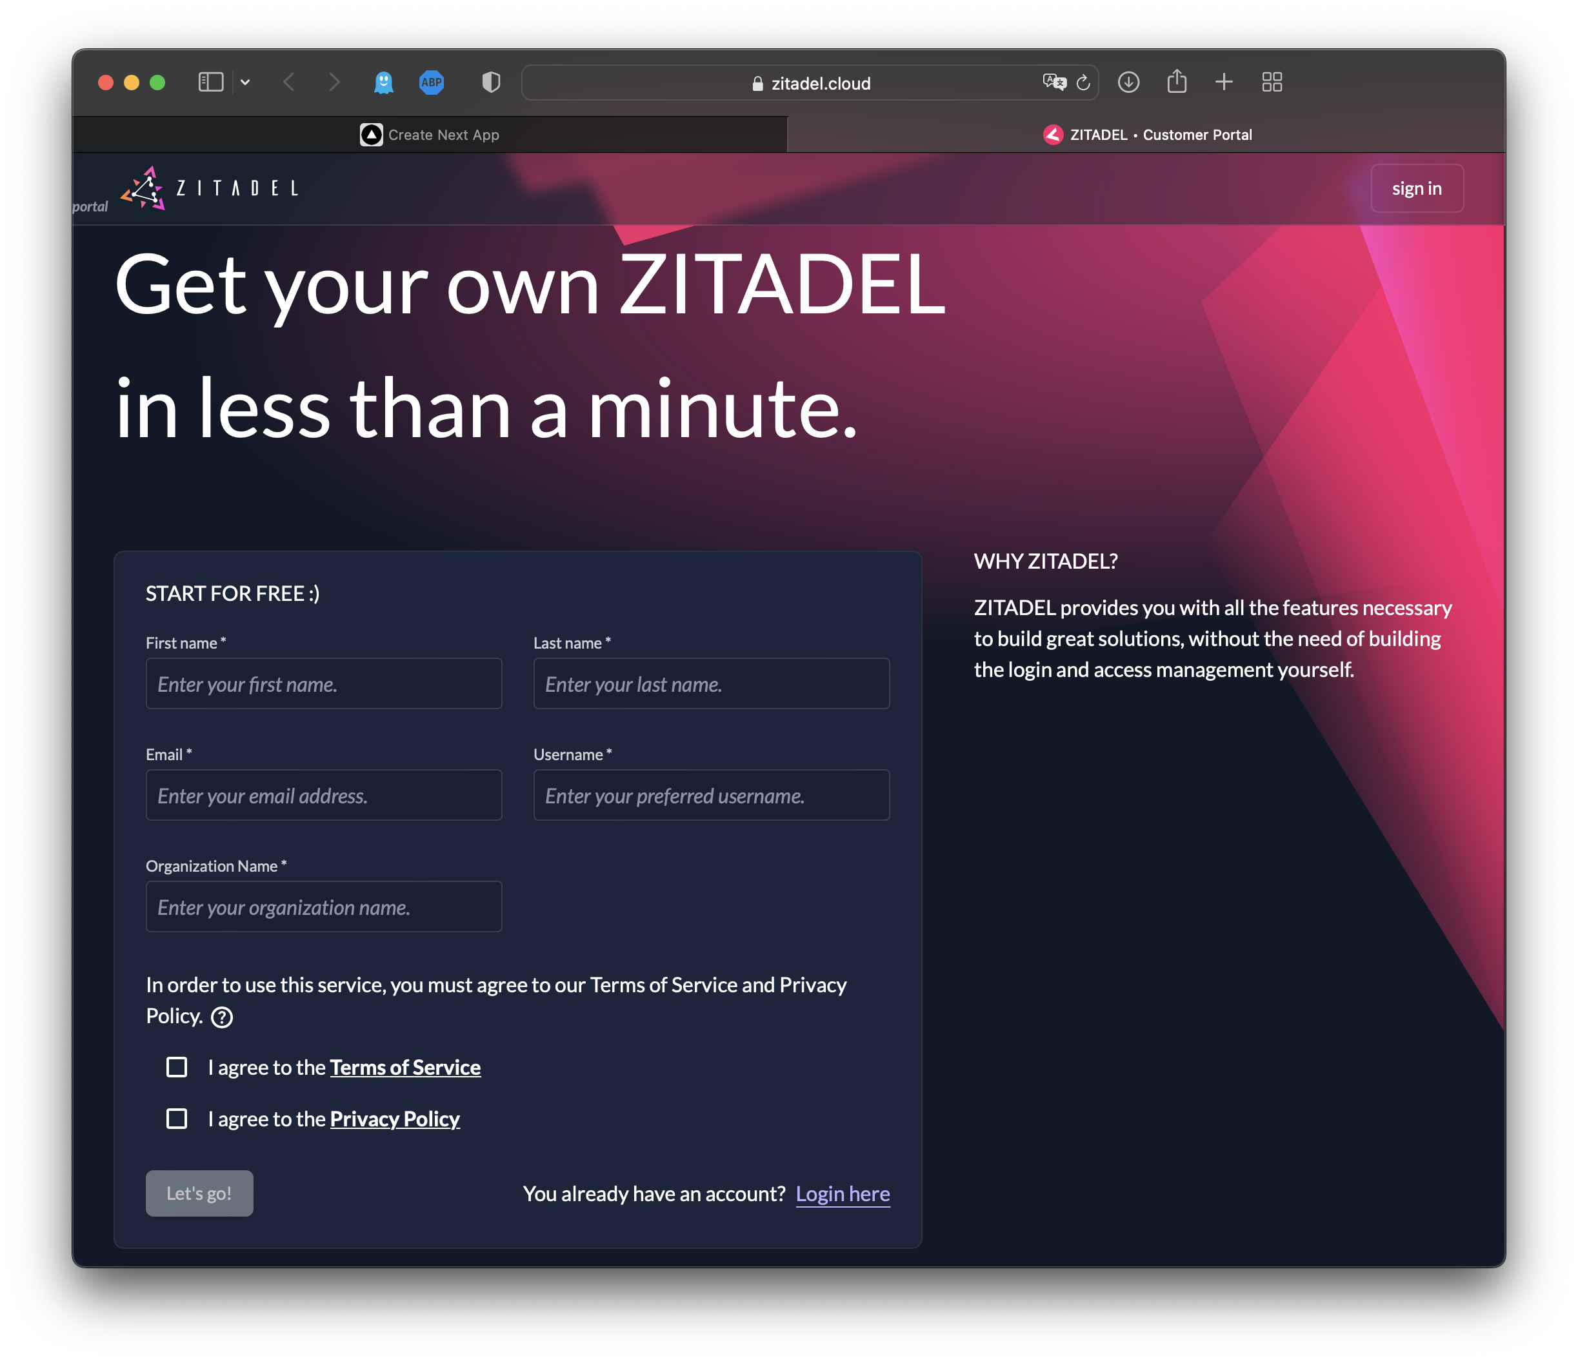Click the Let's go! submit button

tap(199, 1191)
